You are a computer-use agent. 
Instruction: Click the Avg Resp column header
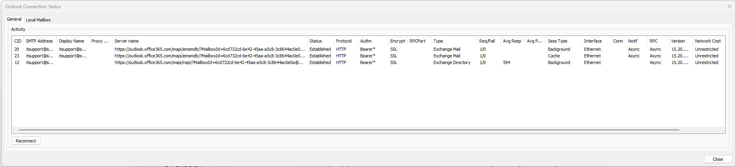(512, 41)
